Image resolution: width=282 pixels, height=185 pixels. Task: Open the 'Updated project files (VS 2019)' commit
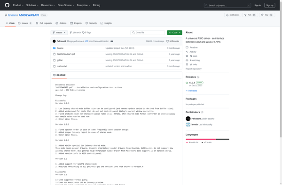coord(120,48)
